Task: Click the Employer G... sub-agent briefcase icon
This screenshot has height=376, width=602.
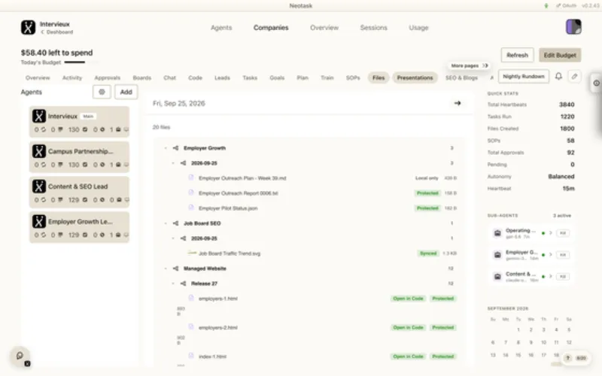Action: [497, 255]
